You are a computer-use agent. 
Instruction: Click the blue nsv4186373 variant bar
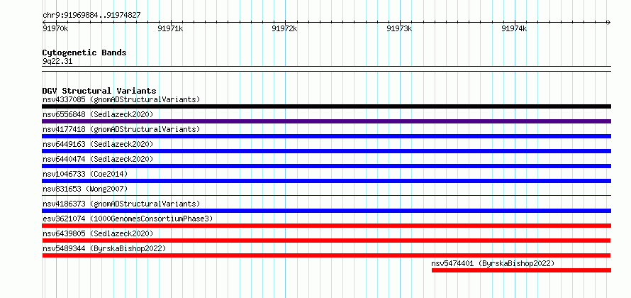[x=326, y=211]
